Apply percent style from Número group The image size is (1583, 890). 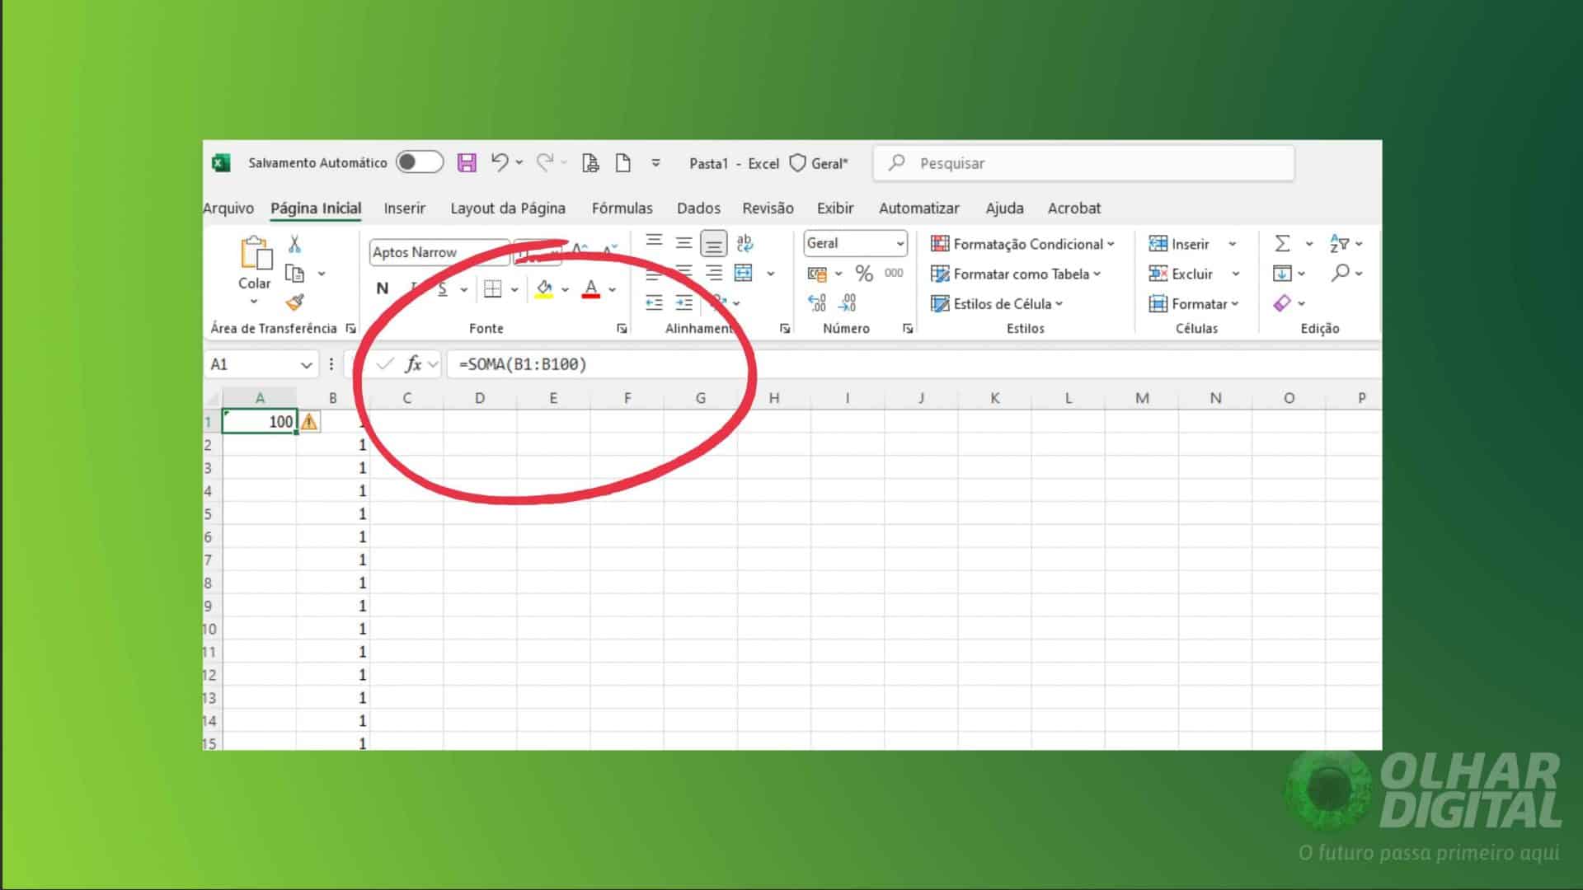pyautogui.click(x=862, y=273)
